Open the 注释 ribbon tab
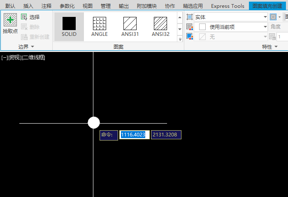Screen dimensions: 288x197 click(46, 6)
